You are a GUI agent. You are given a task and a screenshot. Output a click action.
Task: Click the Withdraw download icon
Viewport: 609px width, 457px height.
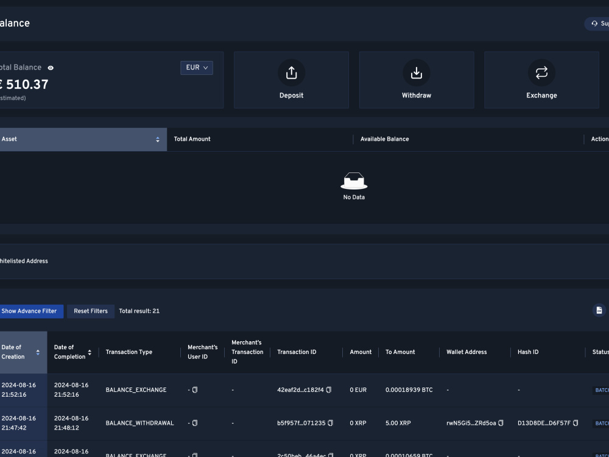[x=417, y=73]
